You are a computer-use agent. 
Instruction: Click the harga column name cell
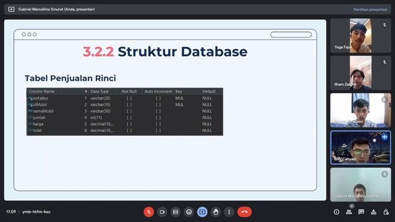[x=38, y=124]
